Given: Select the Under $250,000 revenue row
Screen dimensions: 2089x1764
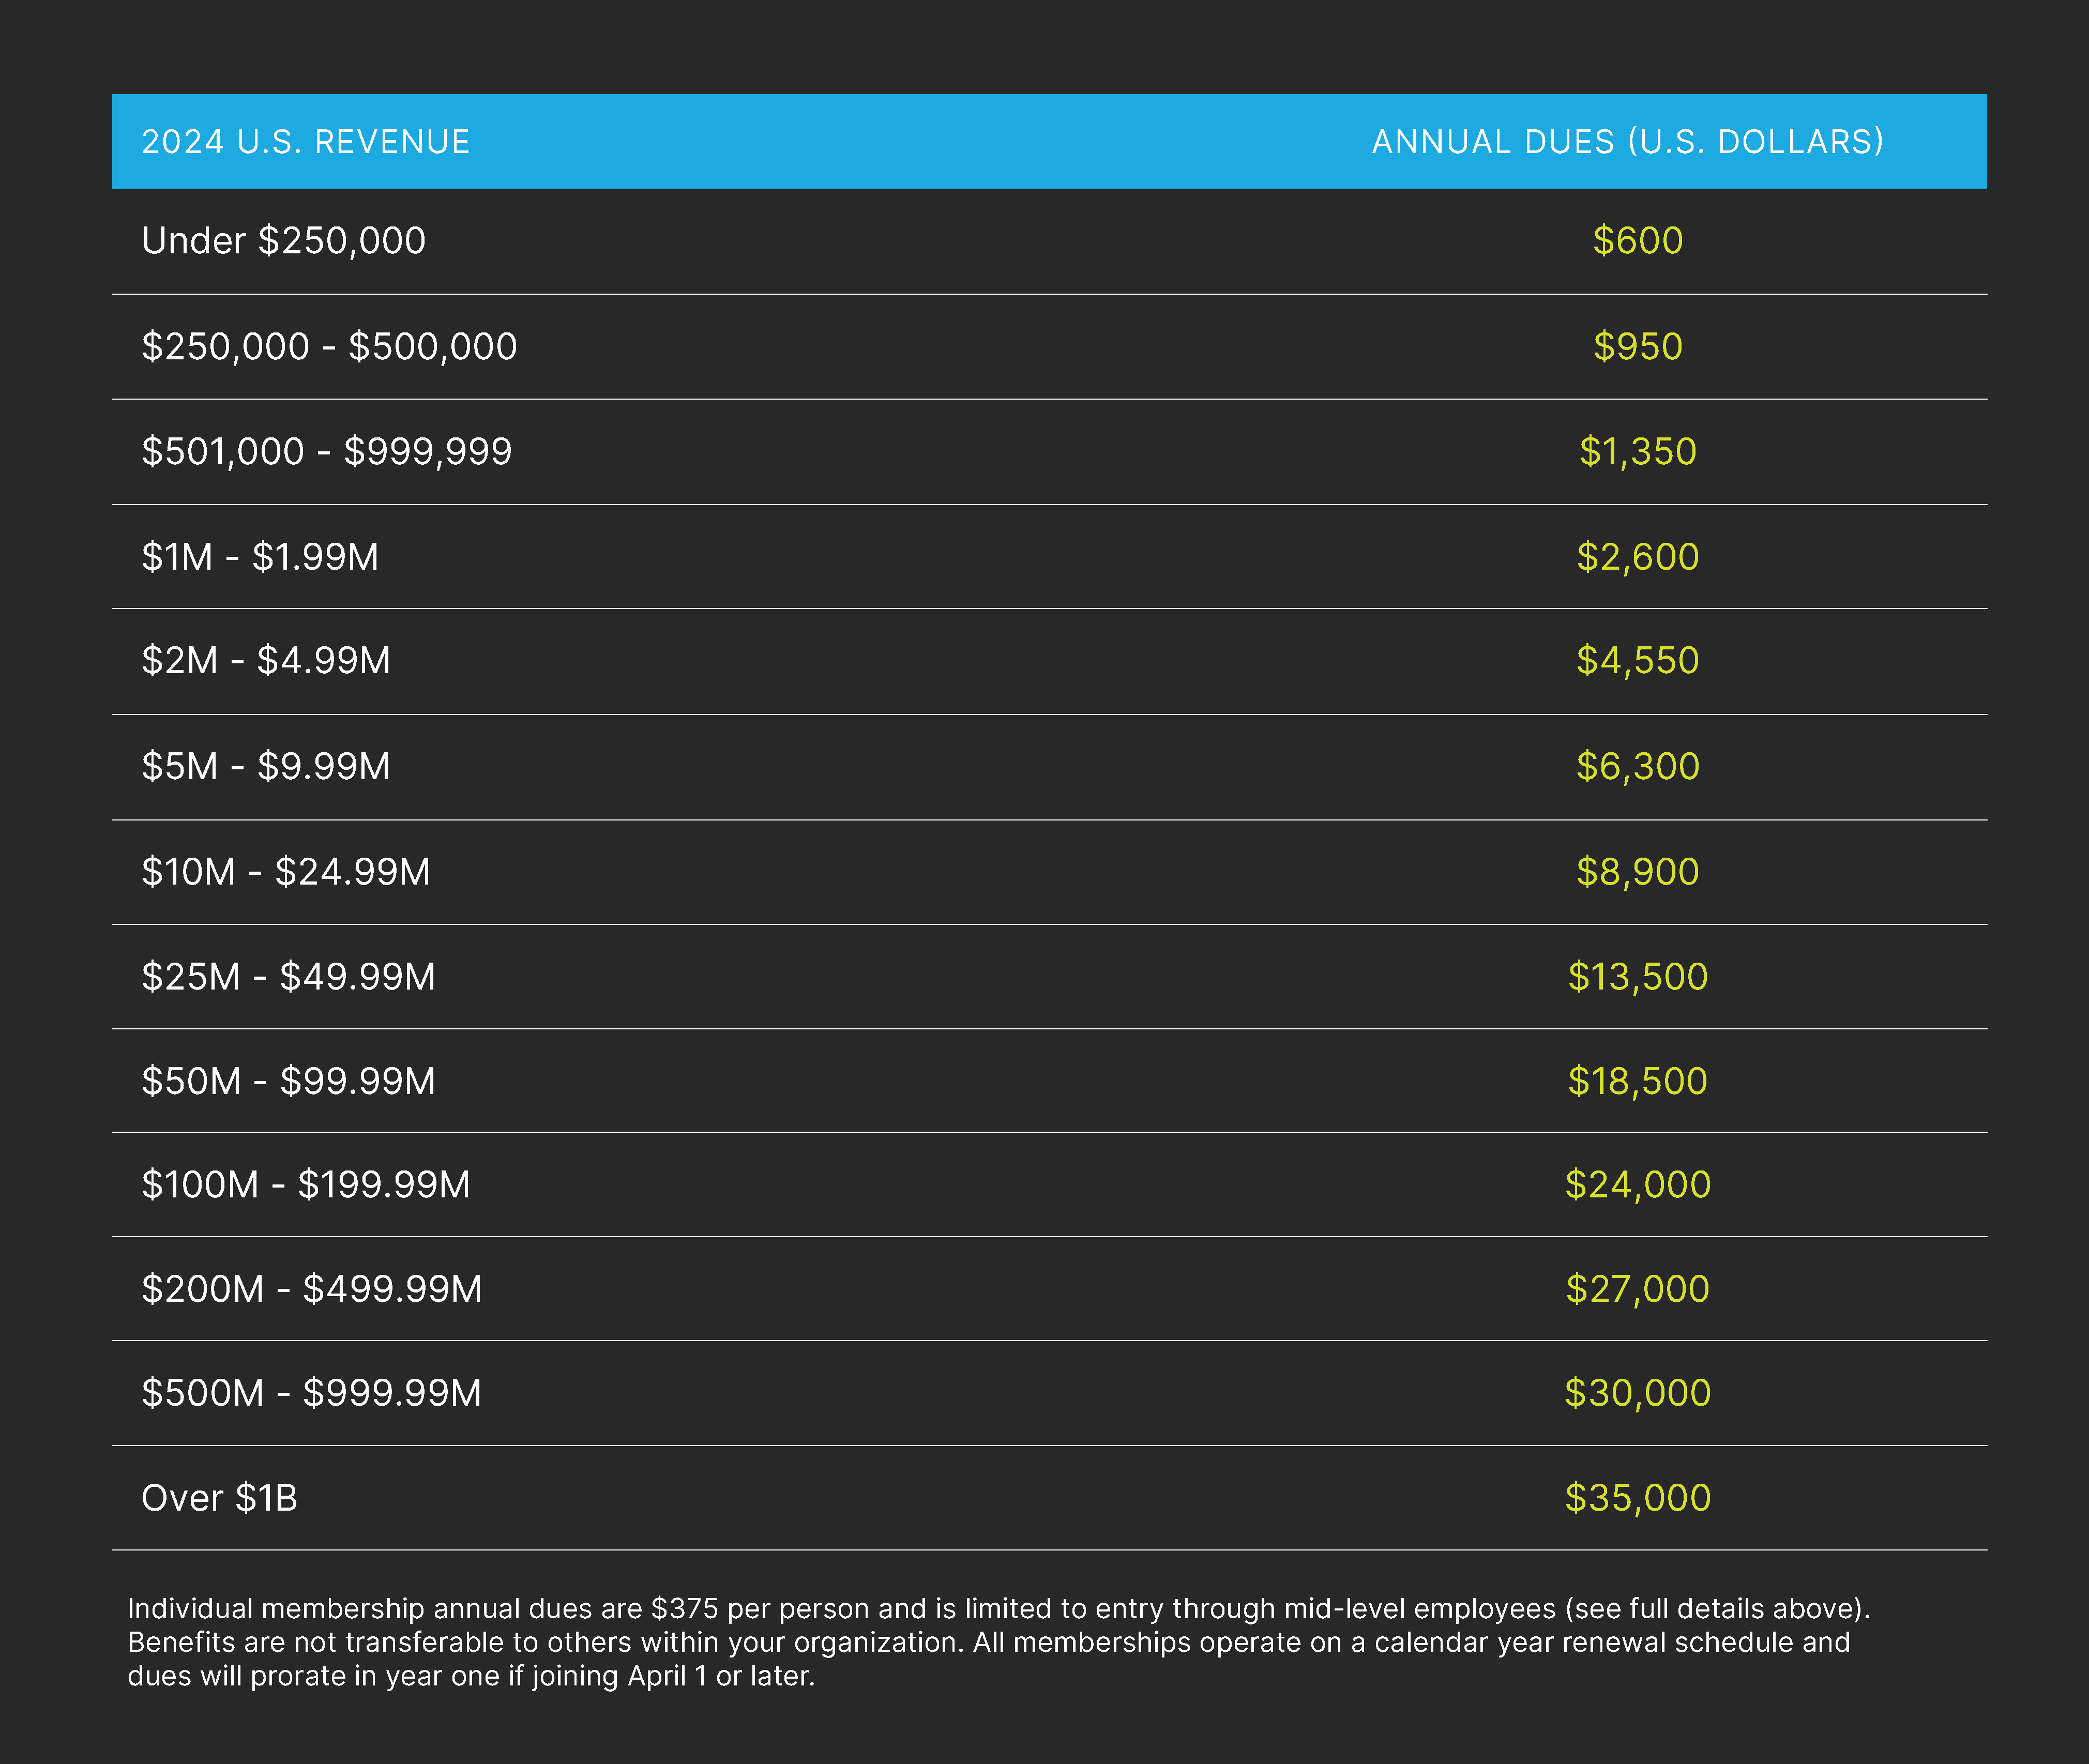Looking at the screenshot, I should 1049,241.
